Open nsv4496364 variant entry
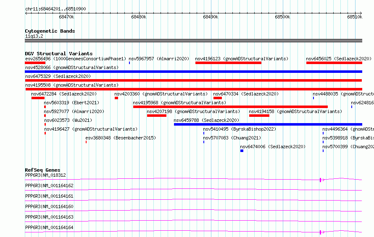374x237 pixels. [x=348, y=129]
